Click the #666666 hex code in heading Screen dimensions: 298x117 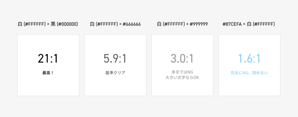[x=132, y=24]
